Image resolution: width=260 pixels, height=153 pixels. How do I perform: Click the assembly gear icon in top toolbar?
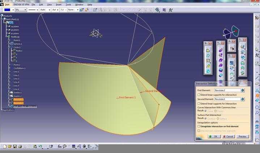click(157, 10)
